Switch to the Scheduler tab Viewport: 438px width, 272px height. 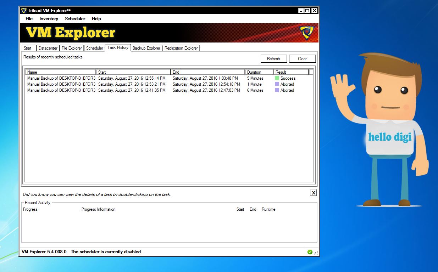(95, 48)
